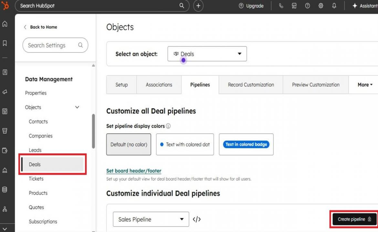
Task: Collapse the Objects section chevron
Action: (77, 107)
